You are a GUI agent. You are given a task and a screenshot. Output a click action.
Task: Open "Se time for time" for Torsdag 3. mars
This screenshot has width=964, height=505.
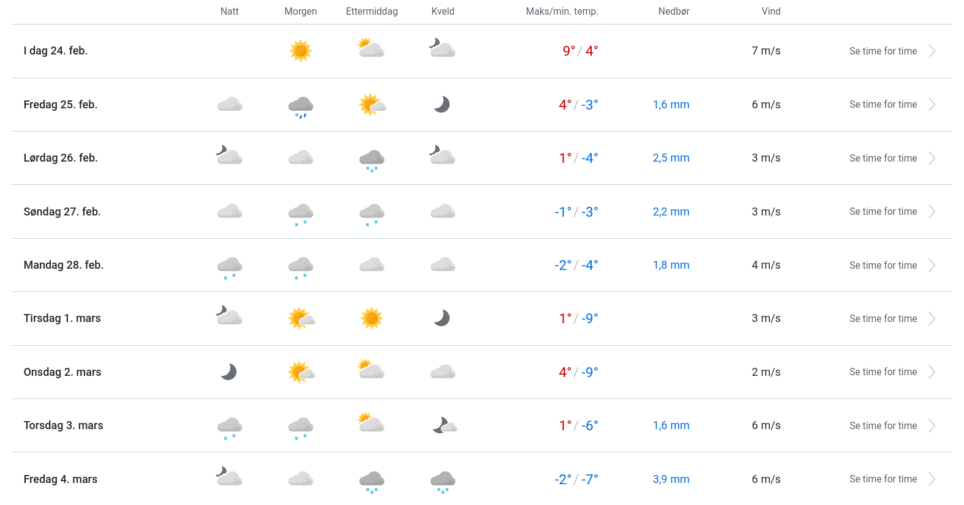883,425
